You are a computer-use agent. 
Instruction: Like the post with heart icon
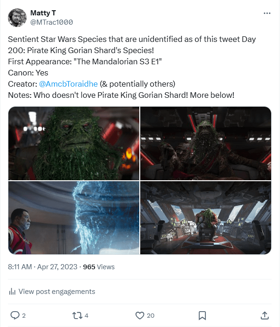click(x=140, y=315)
